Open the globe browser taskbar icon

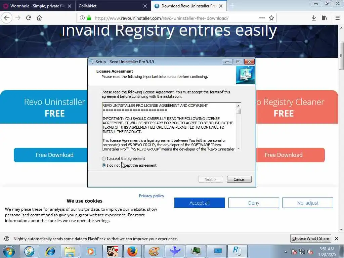[29, 251]
